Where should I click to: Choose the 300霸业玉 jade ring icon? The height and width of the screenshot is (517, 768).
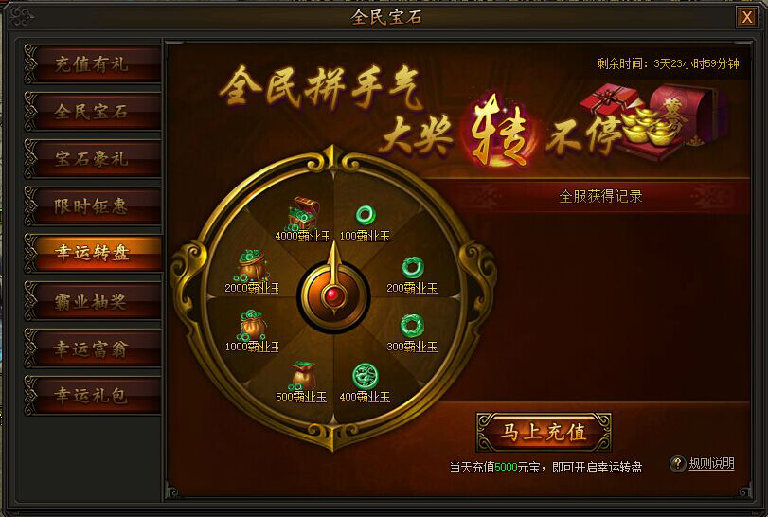pos(412,326)
